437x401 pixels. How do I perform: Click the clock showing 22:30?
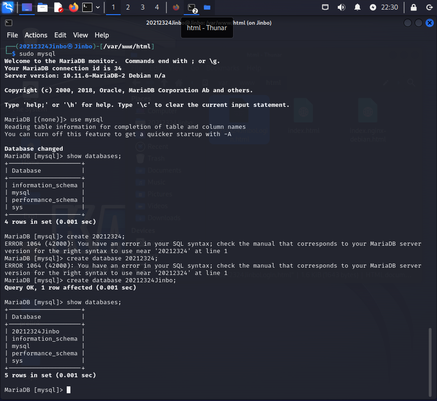pyautogui.click(x=389, y=7)
